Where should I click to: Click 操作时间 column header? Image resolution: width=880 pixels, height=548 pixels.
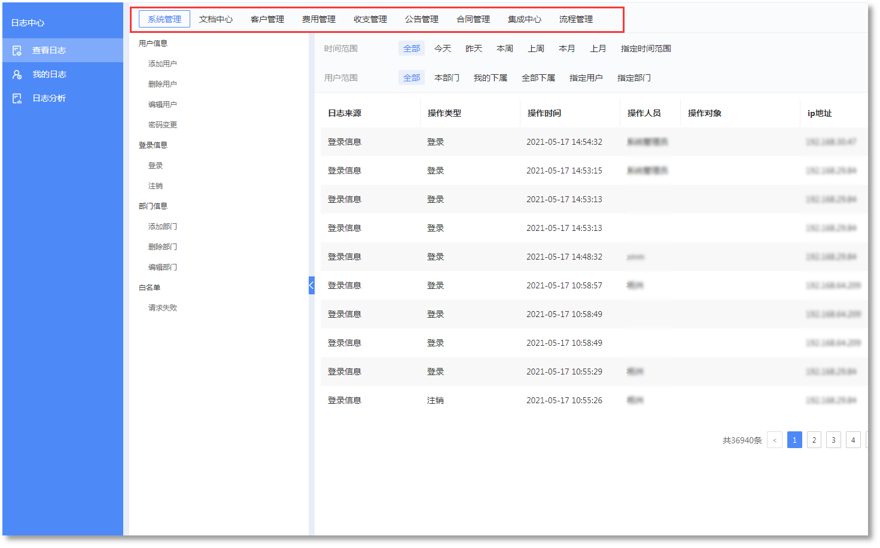[544, 113]
